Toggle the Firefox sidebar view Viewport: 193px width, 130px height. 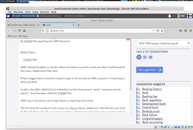click(186, 31)
